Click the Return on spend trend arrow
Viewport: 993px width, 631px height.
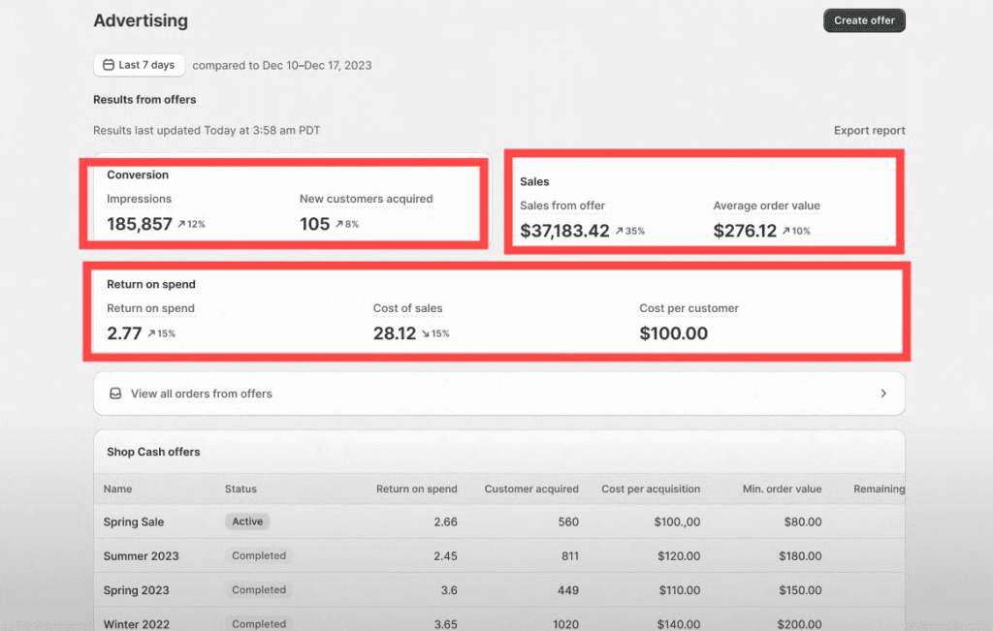[151, 334]
